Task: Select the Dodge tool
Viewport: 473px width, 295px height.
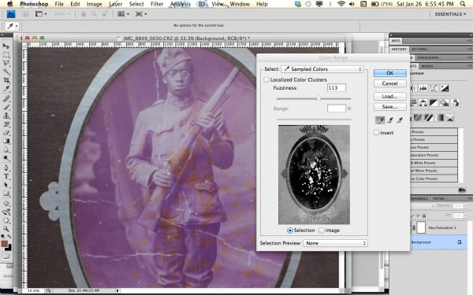Action: click(x=6, y=158)
